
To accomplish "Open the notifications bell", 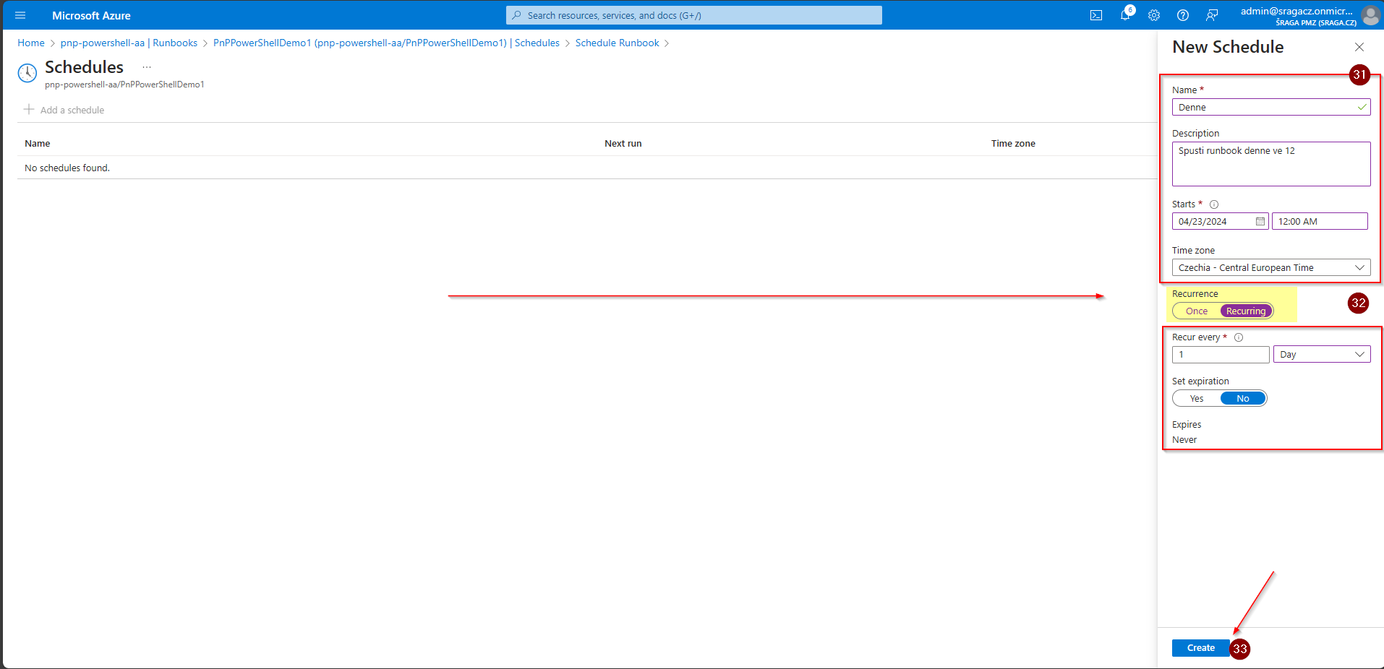I will [1125, 15].
